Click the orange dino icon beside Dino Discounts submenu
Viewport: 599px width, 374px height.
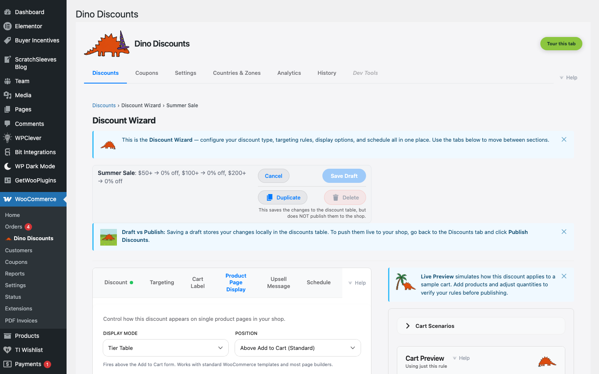coord(8,239)
